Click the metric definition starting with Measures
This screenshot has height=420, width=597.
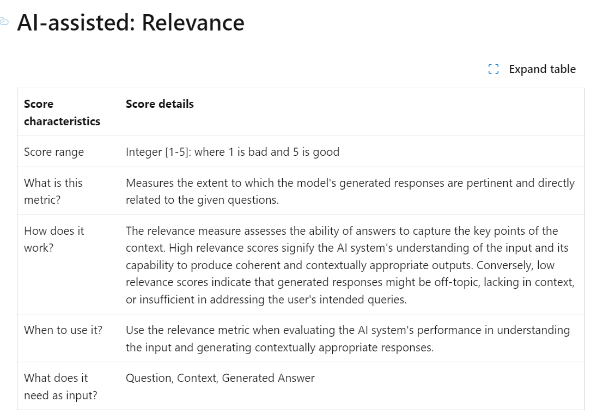pyautogui.click(x=350, y=191)
